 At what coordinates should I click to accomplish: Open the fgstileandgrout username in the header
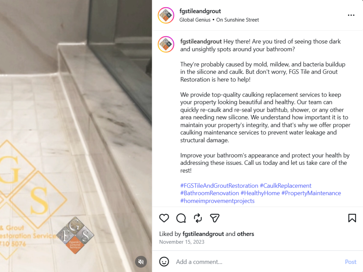point(200,11)
